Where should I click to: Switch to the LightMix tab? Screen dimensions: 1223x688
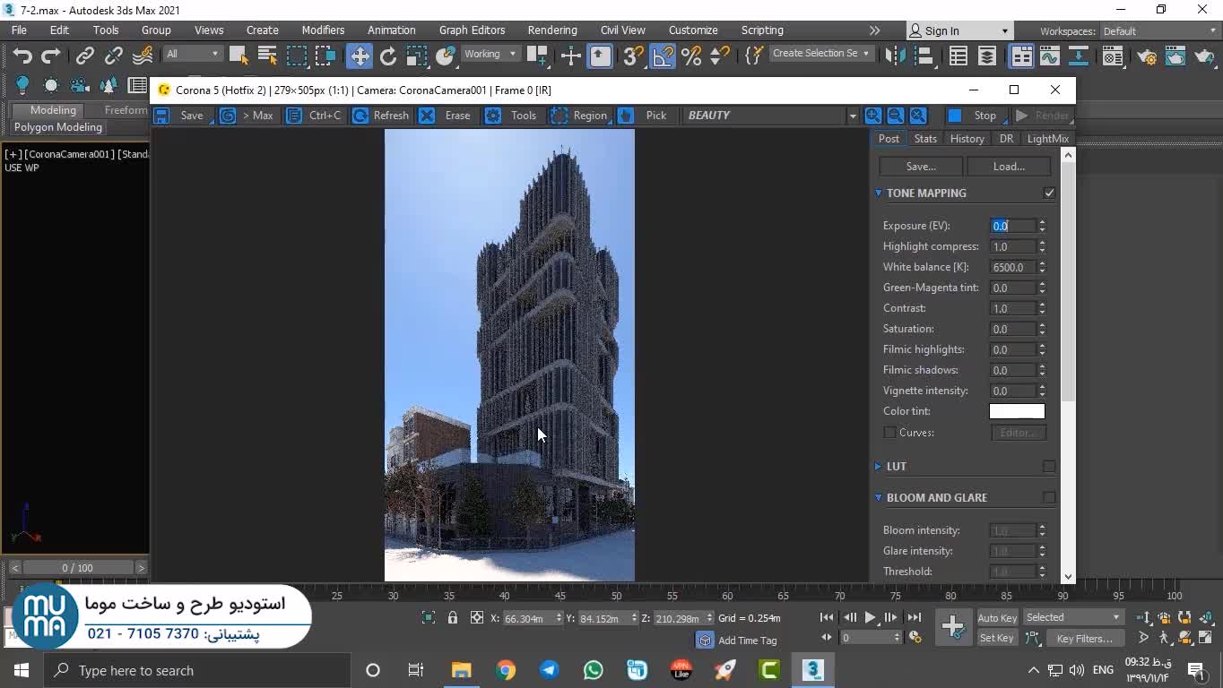[x=1047, y=139]
